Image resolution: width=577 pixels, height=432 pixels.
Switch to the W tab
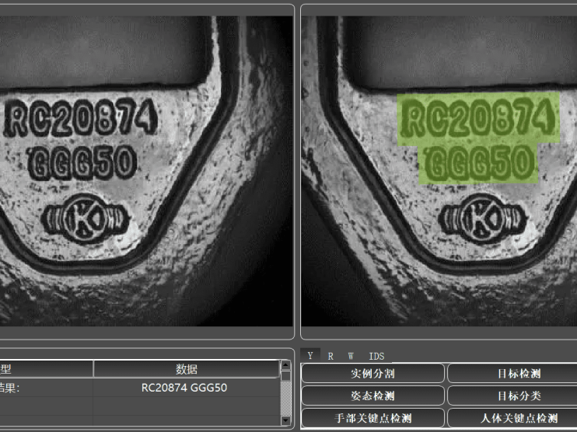(x=351, y=357)
